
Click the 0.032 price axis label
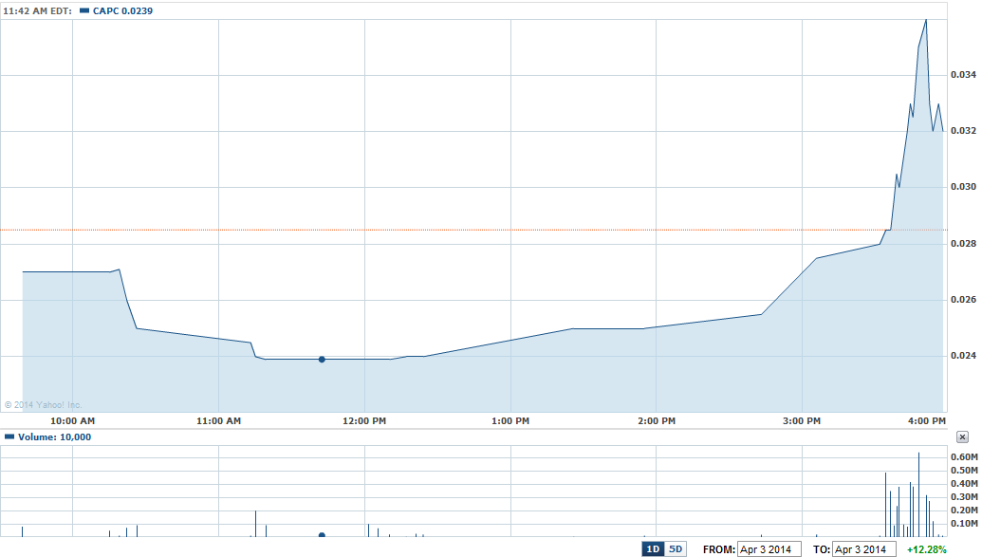pos(963,130)
